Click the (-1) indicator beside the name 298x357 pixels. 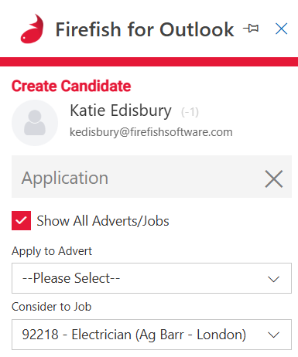point(190,112)
